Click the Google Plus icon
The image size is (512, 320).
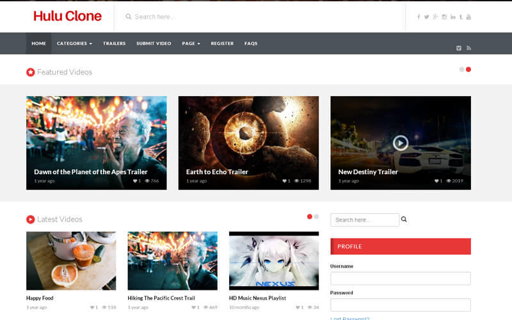tap(435, 17)
